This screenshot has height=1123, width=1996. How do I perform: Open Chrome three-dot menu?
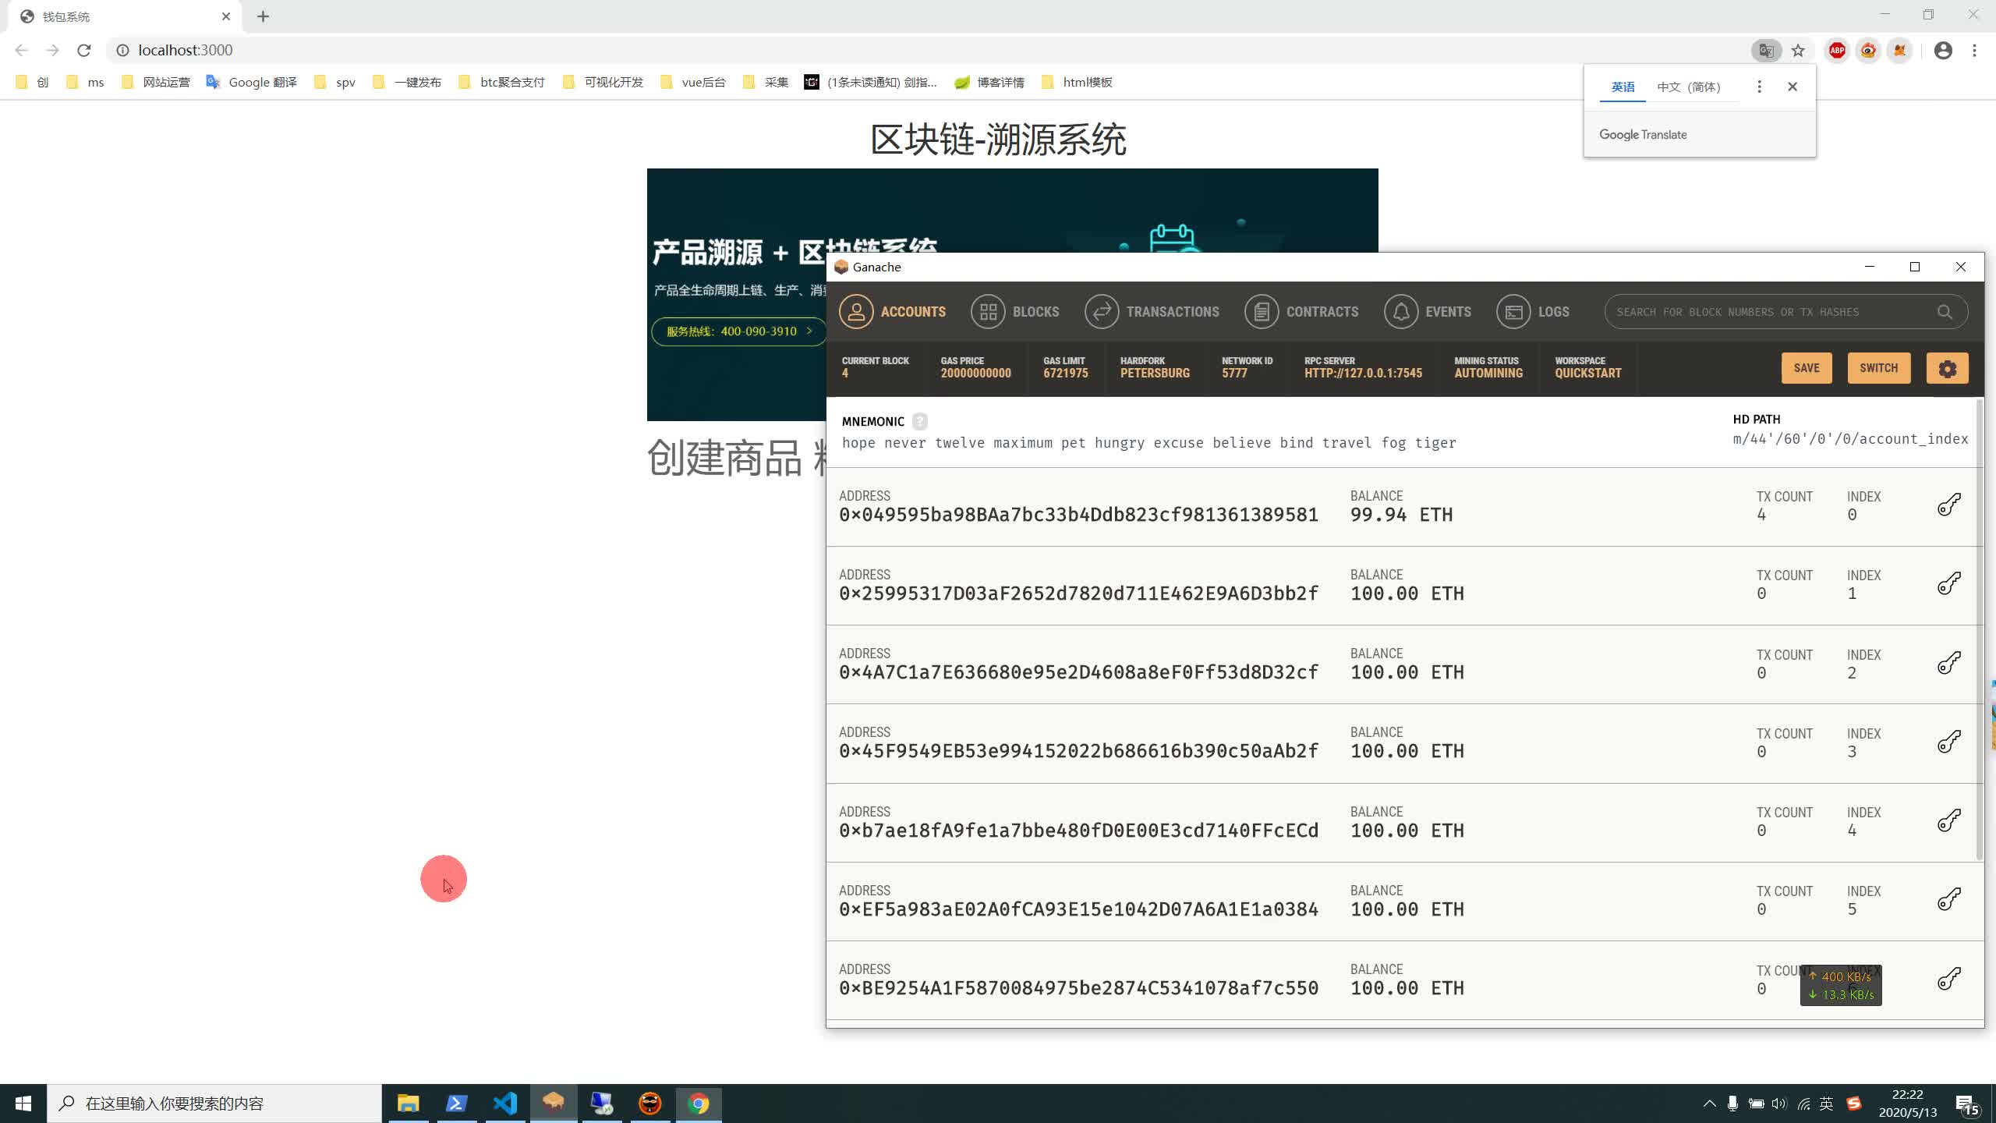click(x=1975, y=51)
